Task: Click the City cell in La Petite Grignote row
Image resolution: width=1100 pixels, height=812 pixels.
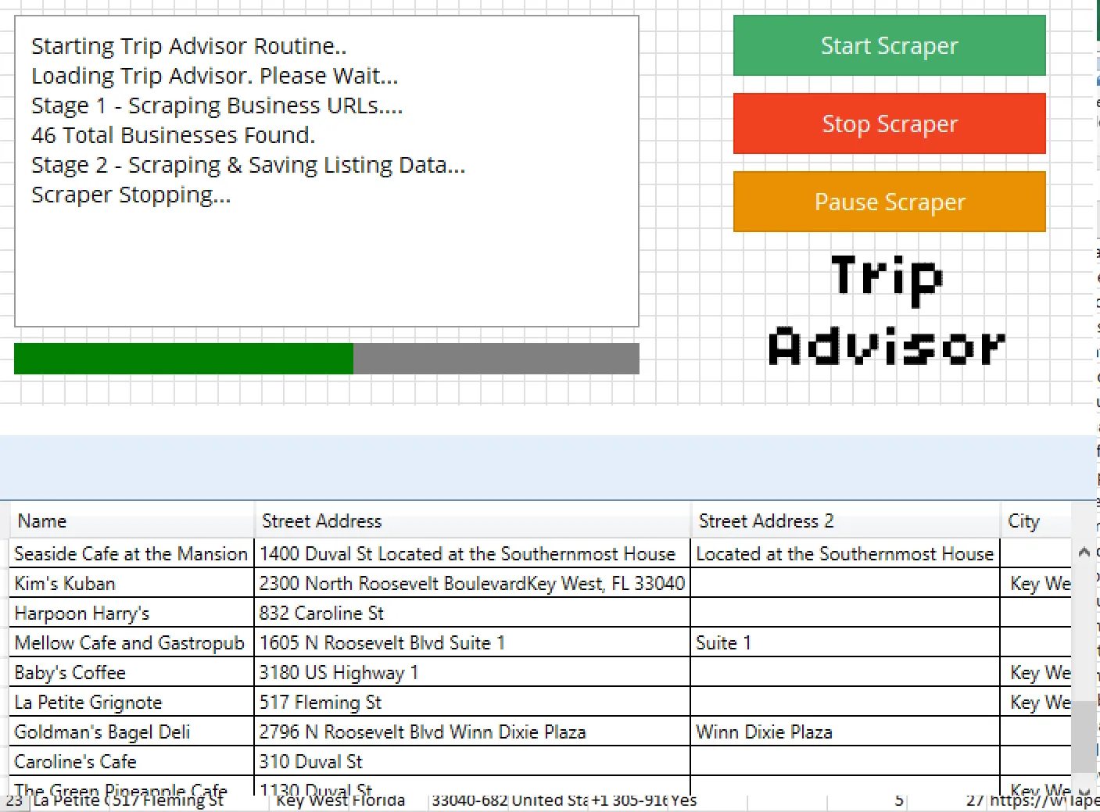Action: [1036, 702]
